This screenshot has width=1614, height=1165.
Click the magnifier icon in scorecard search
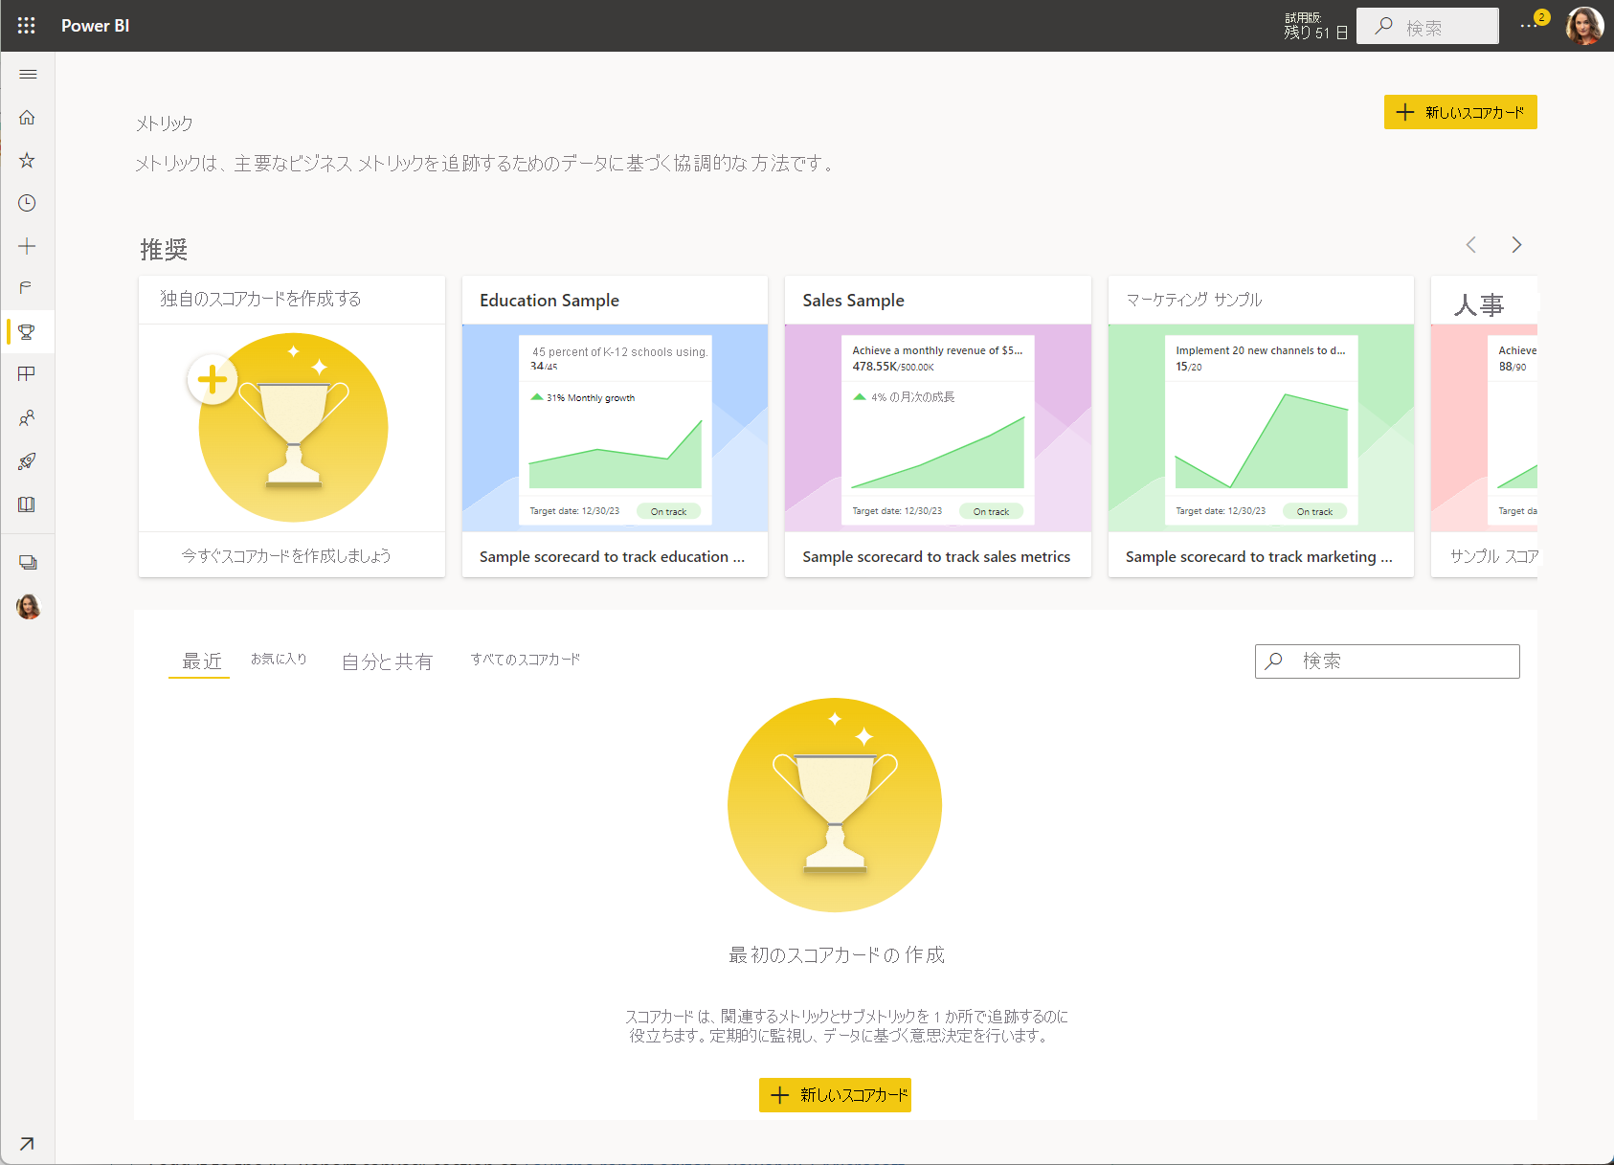click(x=1274, y=661)
